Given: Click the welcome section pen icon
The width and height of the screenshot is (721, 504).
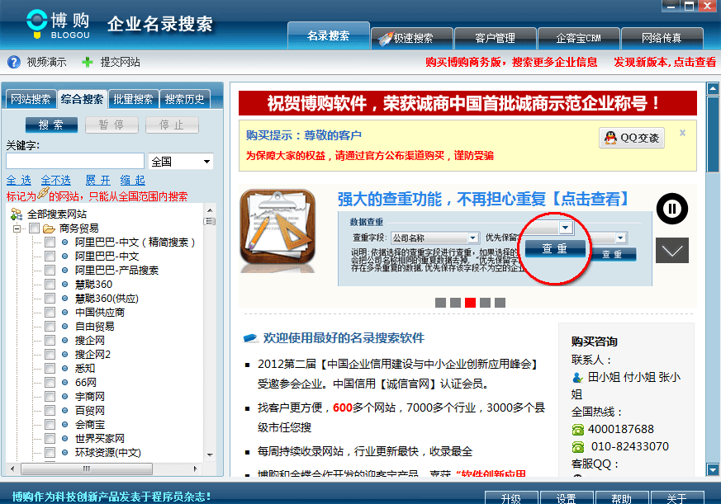Looking at the screenshot, I should tap(250, 338).
